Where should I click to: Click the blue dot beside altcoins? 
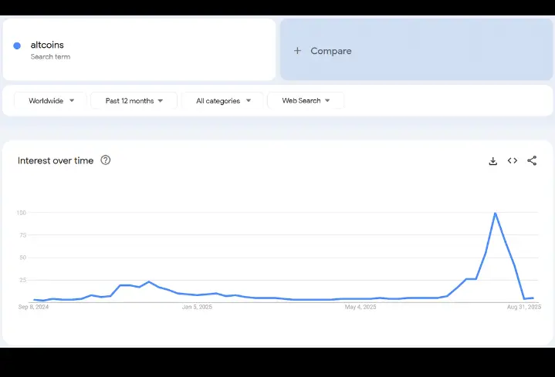click(17, 46)
